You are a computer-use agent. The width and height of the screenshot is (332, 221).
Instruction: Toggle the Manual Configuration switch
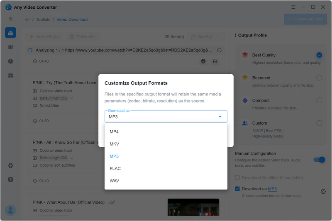[x=319, y=160]
